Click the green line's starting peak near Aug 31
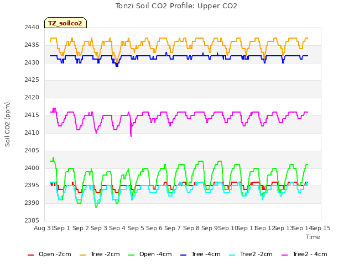The height and width of the screenshot is (265, 354). click(54, 158)
